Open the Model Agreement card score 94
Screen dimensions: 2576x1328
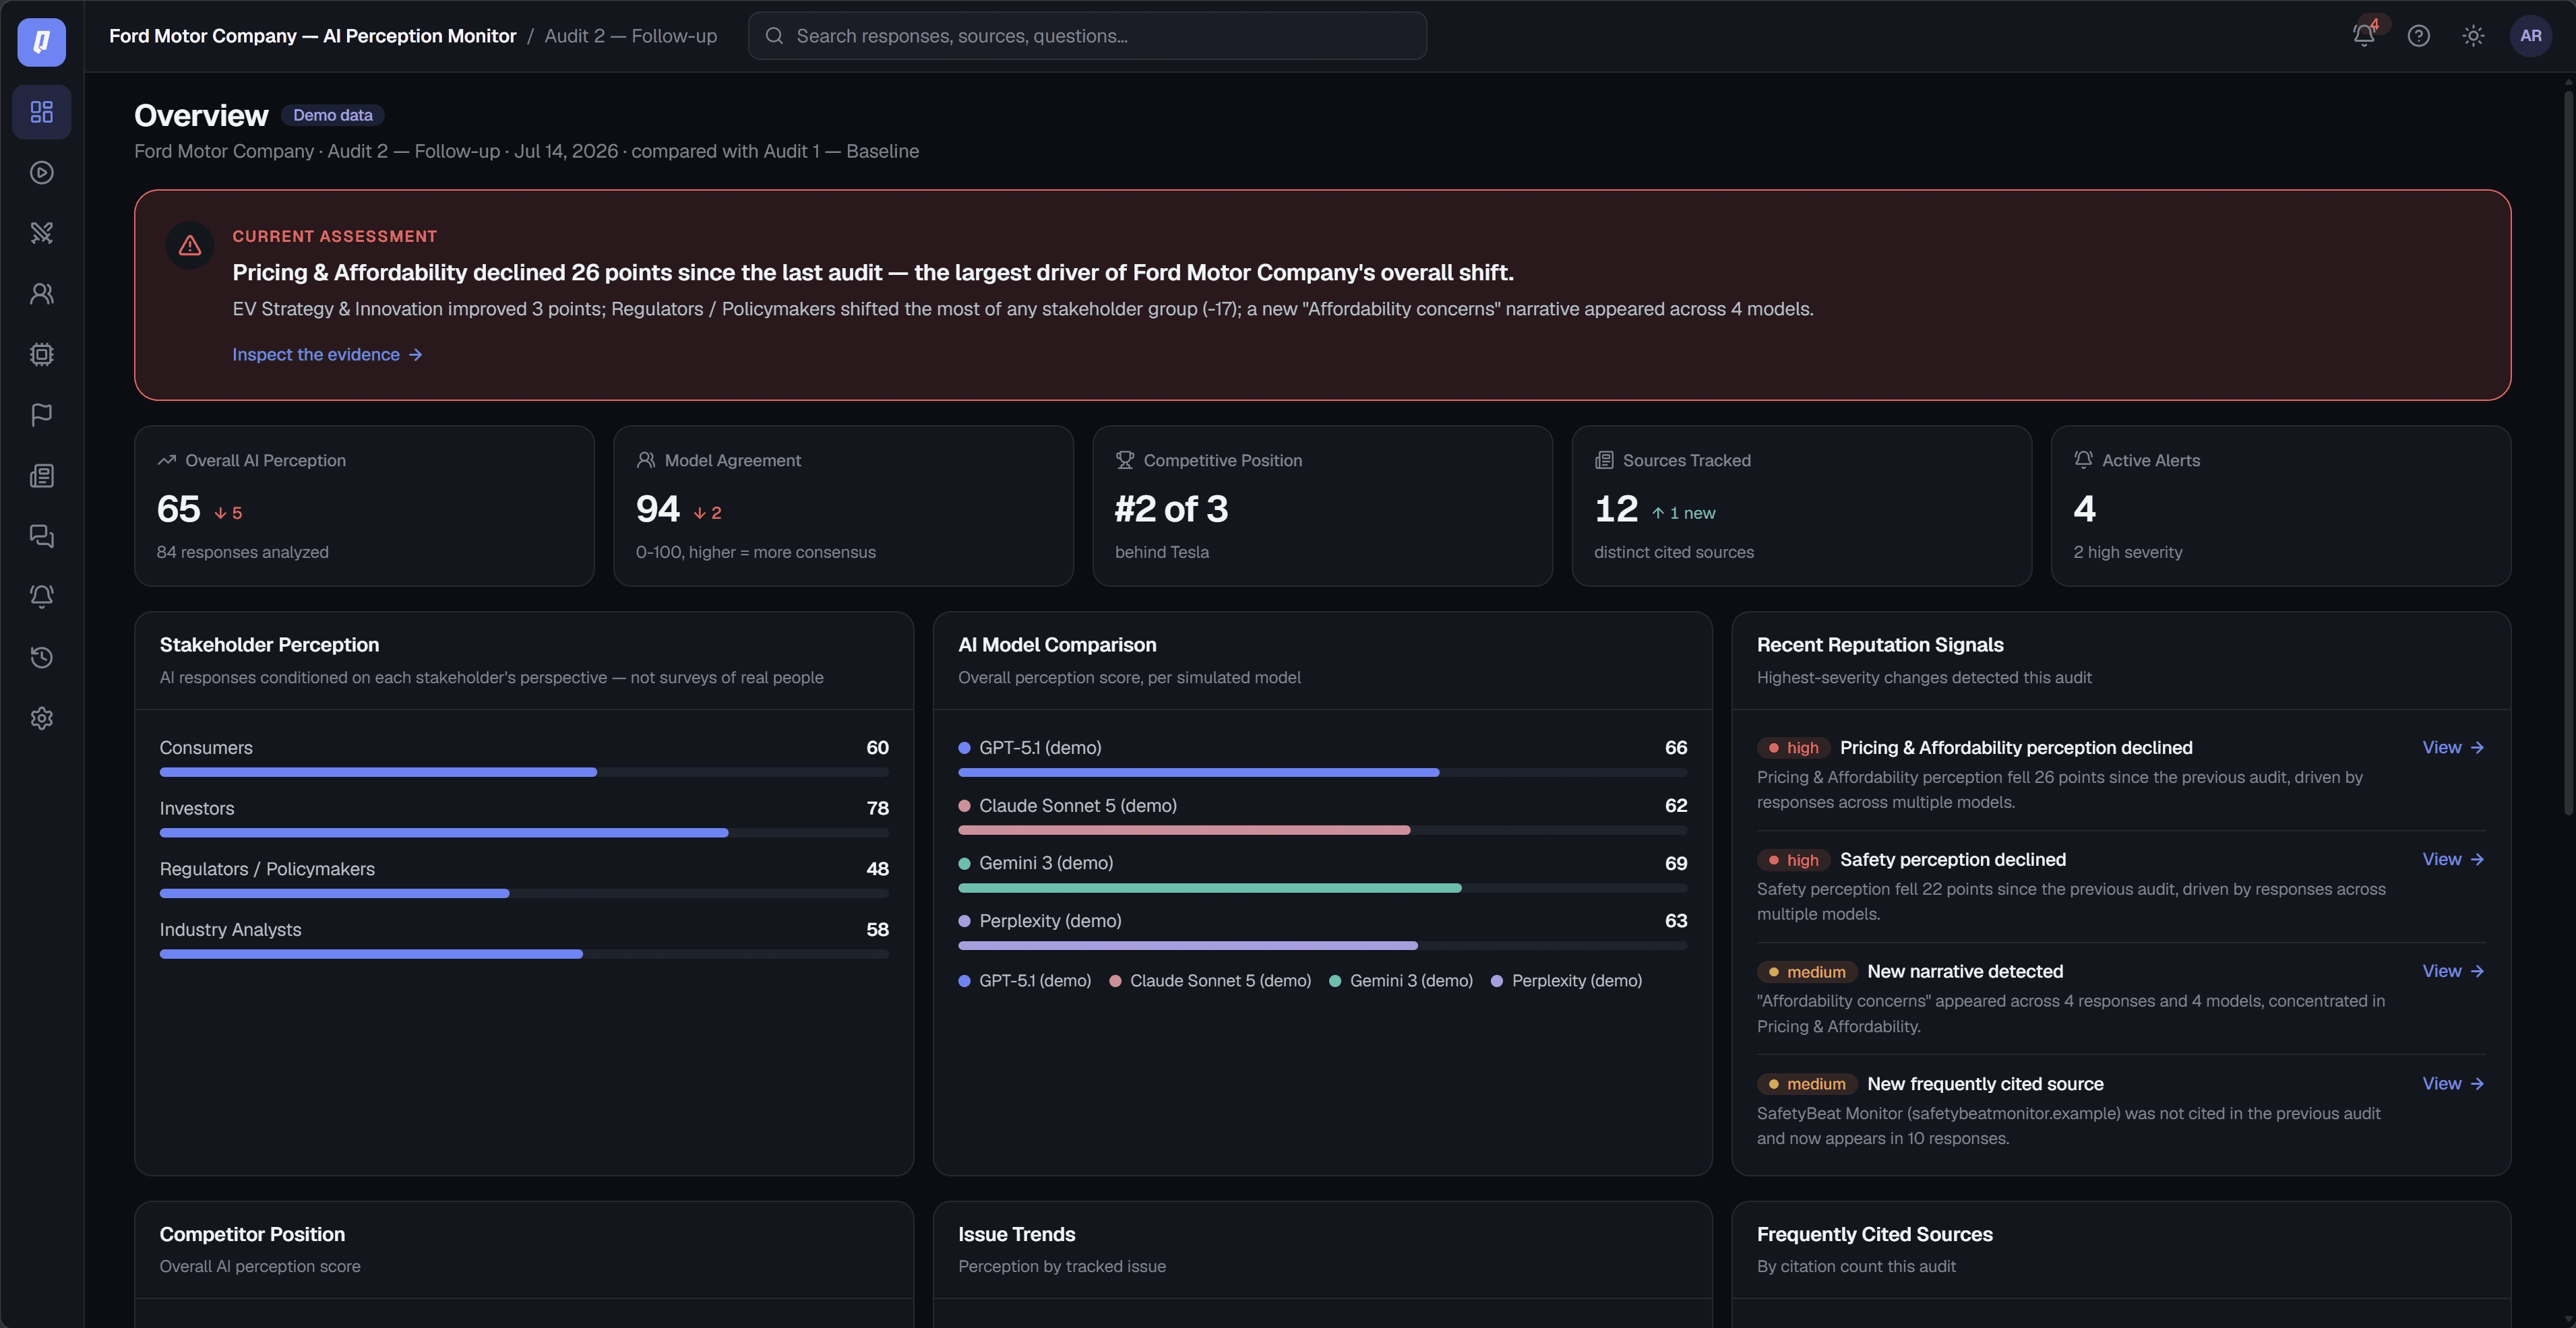pos(657,509)
